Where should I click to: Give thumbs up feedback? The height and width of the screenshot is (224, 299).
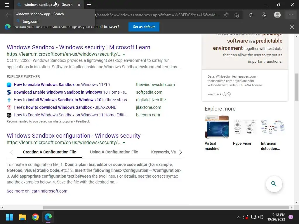[x=224, y=94]
